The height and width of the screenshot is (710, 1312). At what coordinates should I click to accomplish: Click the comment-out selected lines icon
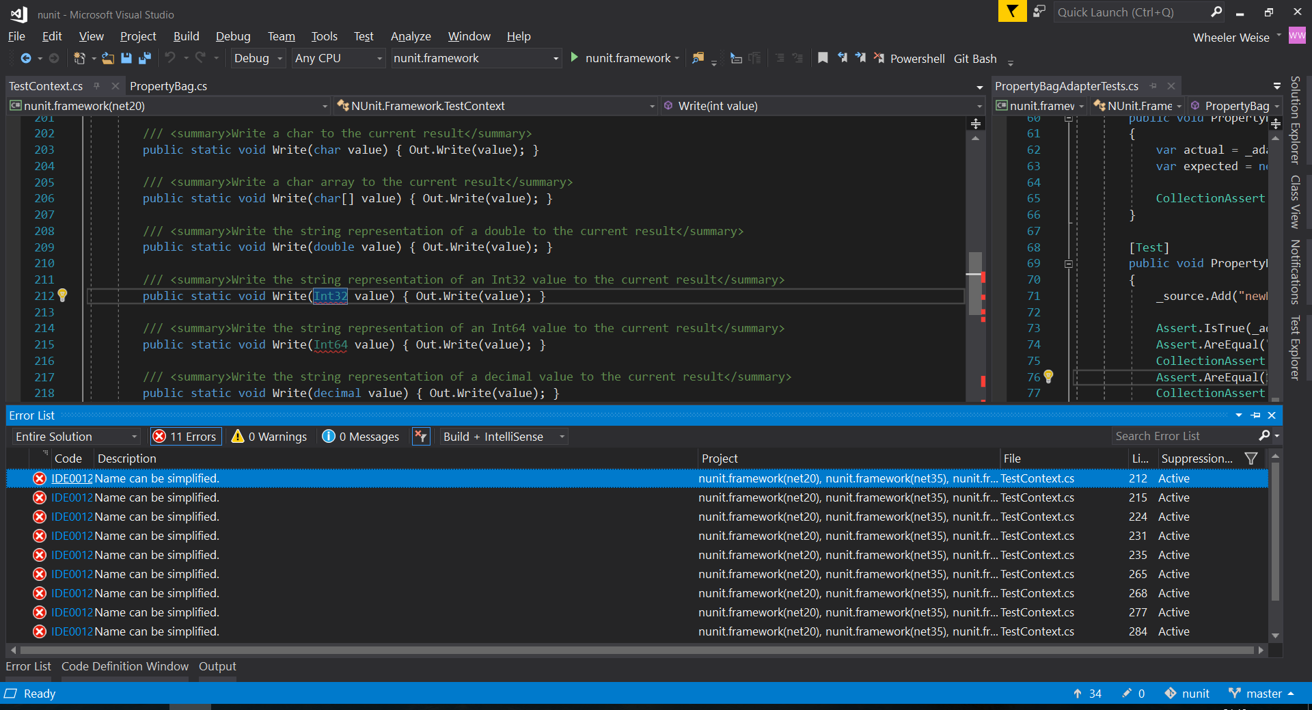[x=780, y=59]
